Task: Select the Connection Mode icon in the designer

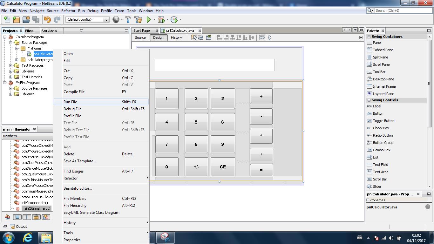Action: [201, 37]
